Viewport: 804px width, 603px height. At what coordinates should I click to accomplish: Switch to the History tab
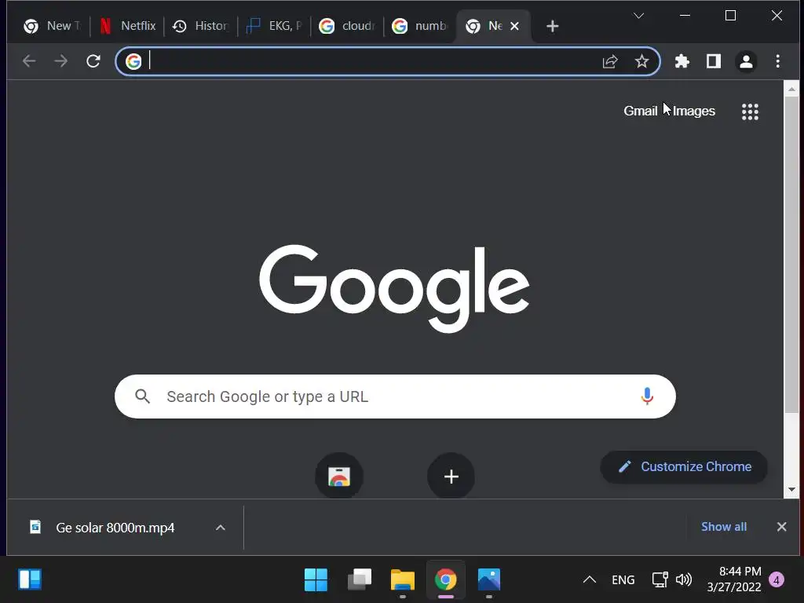pos(201,26)
